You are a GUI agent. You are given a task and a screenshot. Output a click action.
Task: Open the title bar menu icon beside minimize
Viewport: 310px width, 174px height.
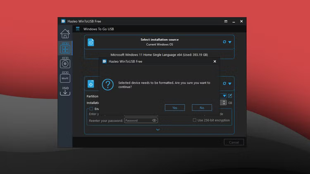point(226,21)
